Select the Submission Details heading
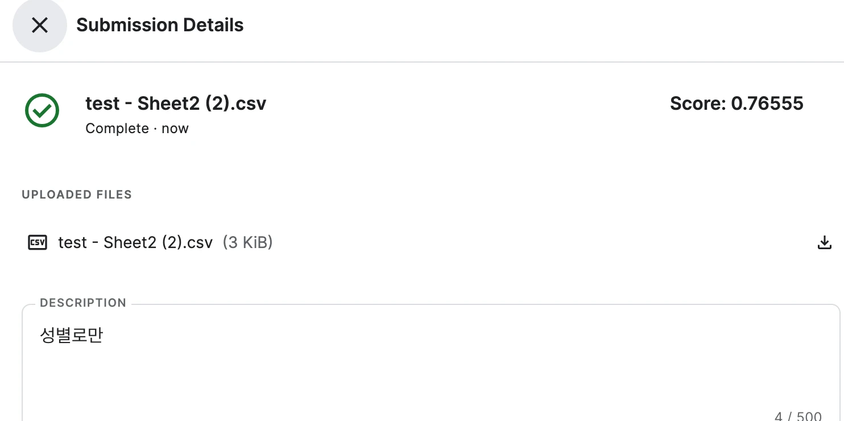844x421 pixels. [x=160, y=25]
